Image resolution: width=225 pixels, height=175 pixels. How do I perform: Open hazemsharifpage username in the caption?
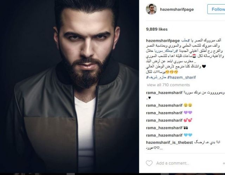pyautogui.click(x=163, y=41)
